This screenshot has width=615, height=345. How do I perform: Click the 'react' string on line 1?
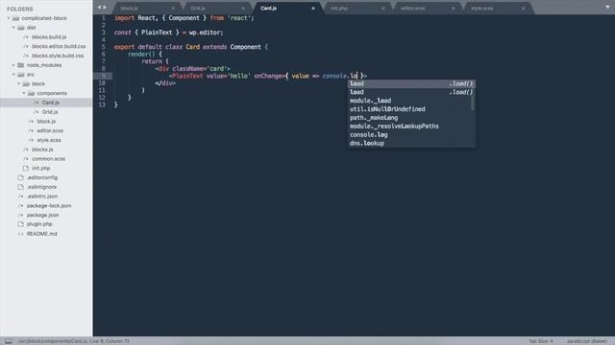239,18
